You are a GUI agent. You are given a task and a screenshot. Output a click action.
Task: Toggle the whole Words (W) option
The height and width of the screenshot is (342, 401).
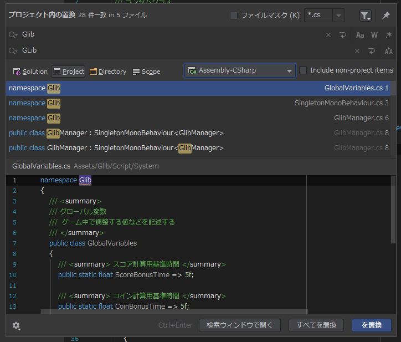[x=374, y=35]
